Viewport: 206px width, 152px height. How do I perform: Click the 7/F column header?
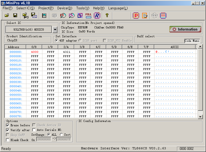146,47
